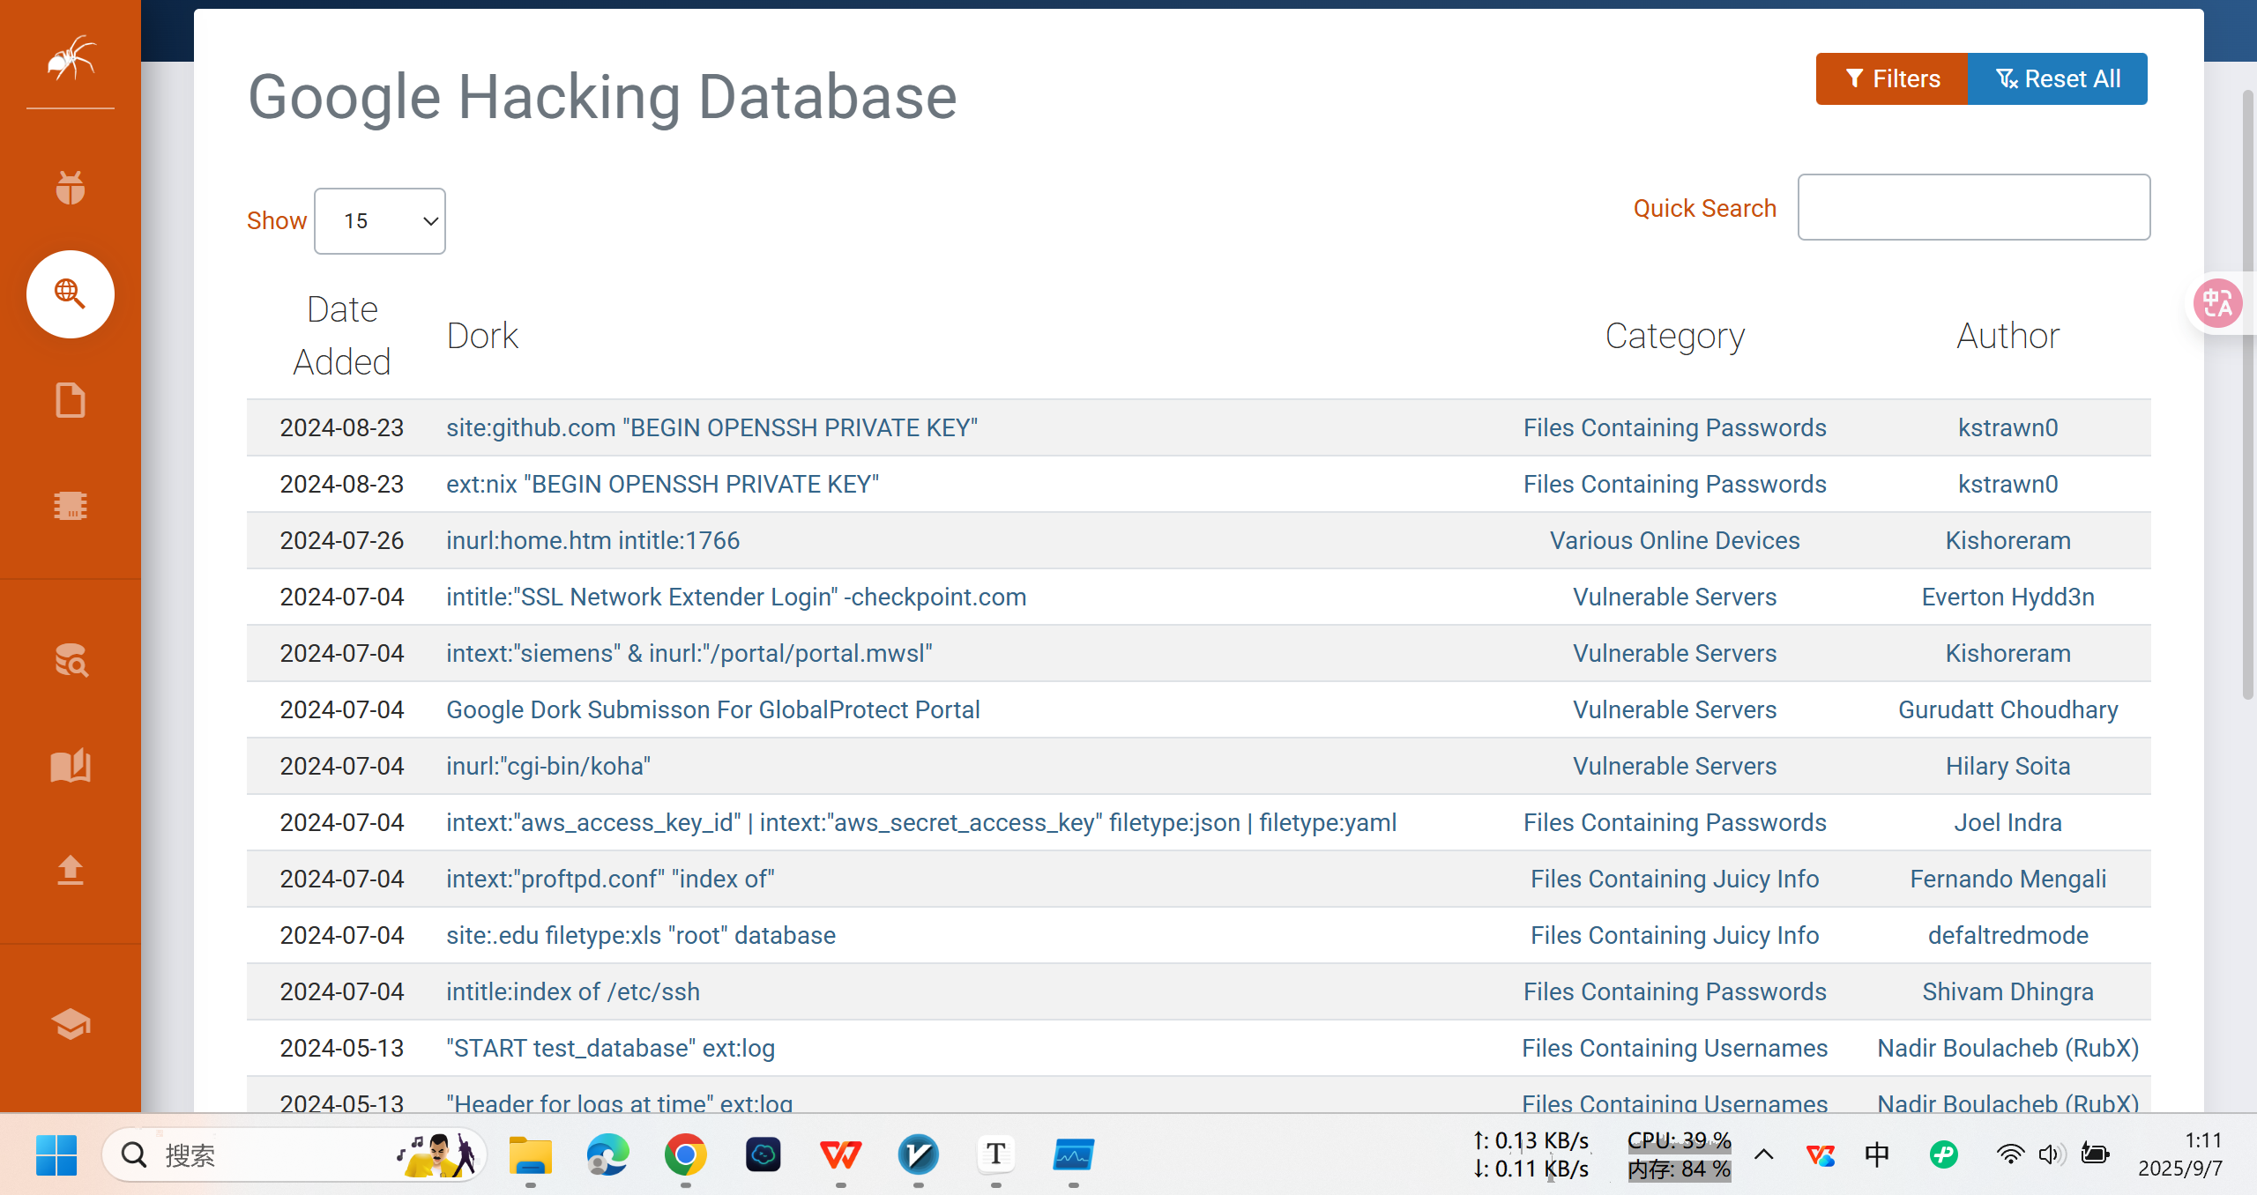Open the Search EDB database icon
Viewport: 2257px width, 1195px height.
(71, 659)
